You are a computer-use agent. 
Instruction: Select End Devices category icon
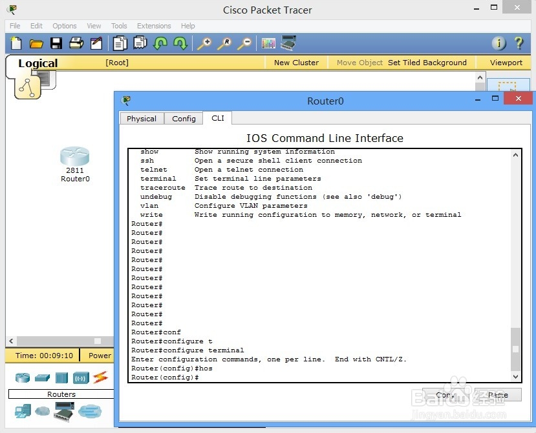coord(23,411)
